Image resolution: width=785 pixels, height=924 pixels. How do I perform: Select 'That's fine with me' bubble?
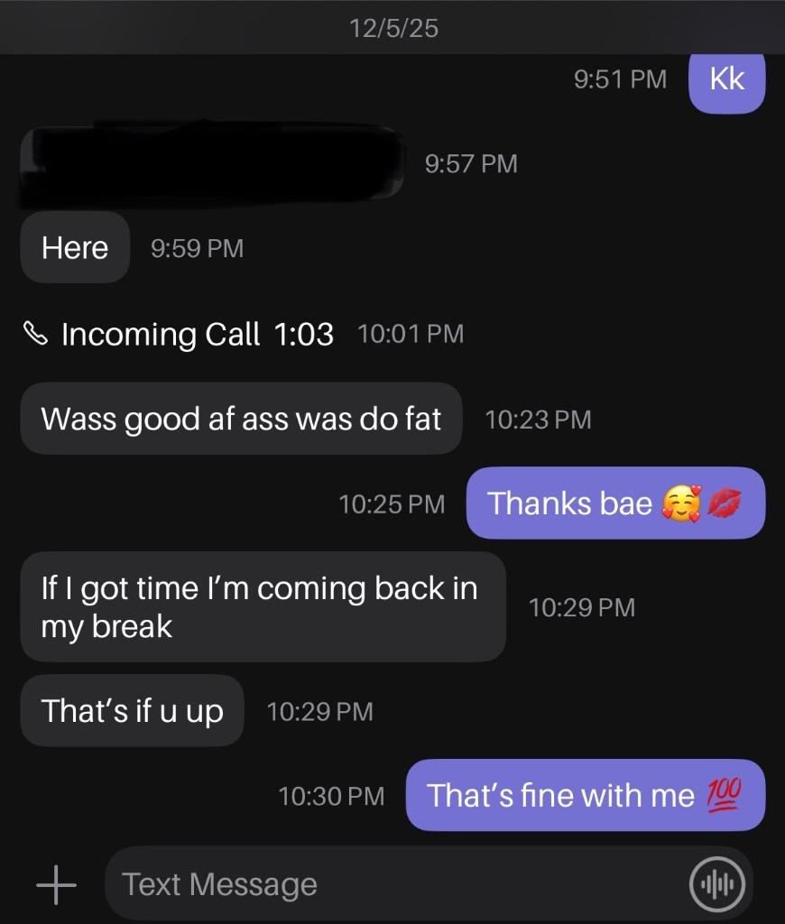click(x=586, y=795)
